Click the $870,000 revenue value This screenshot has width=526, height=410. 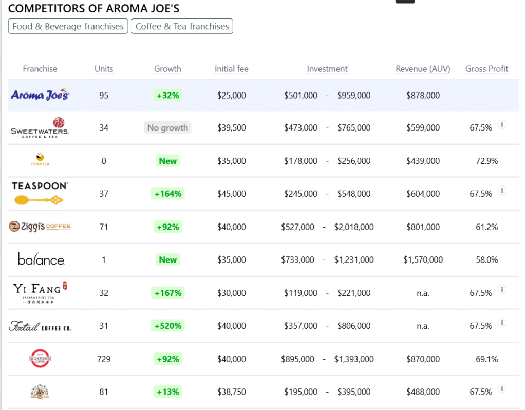pos(423,359)
